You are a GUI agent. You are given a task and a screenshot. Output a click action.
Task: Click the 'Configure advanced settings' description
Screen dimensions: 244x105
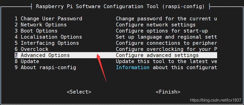pyautogui.click(x=157, y=55)
